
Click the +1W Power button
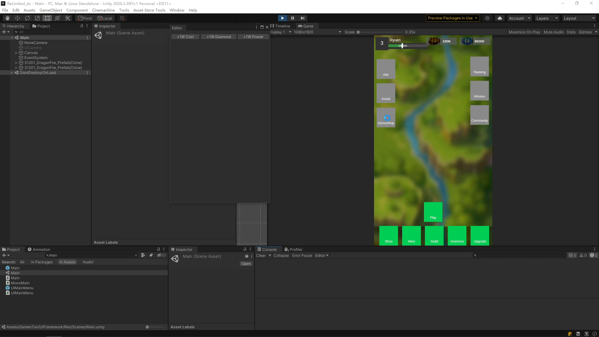pos(253,37)
